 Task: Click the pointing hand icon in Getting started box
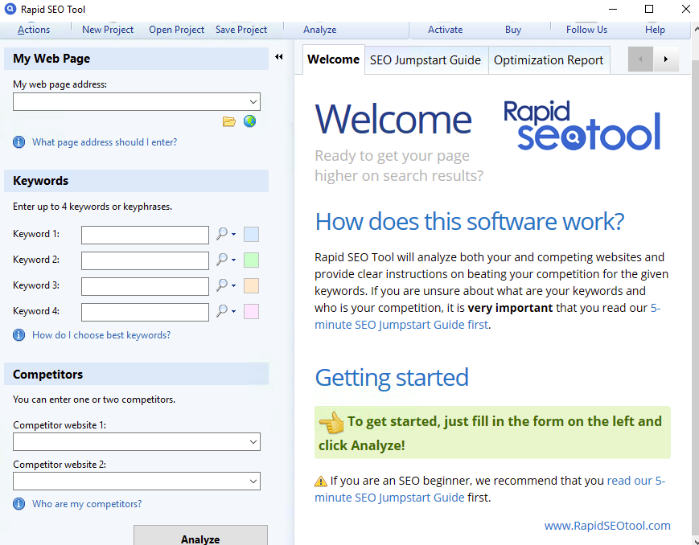click(x=331, y=422)
